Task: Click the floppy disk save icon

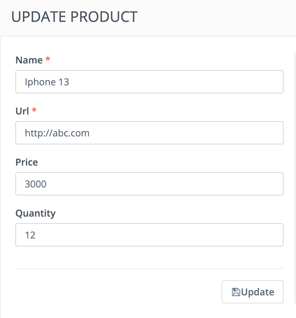Action: coord(236,292)
